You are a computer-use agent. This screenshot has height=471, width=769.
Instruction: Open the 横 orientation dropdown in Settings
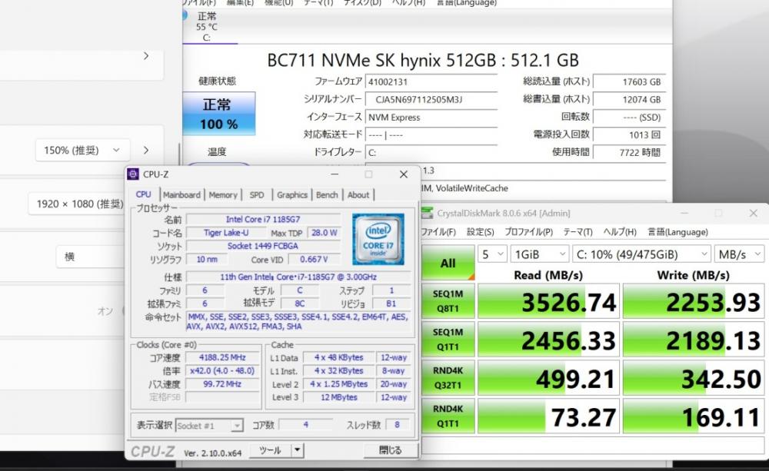91,257
